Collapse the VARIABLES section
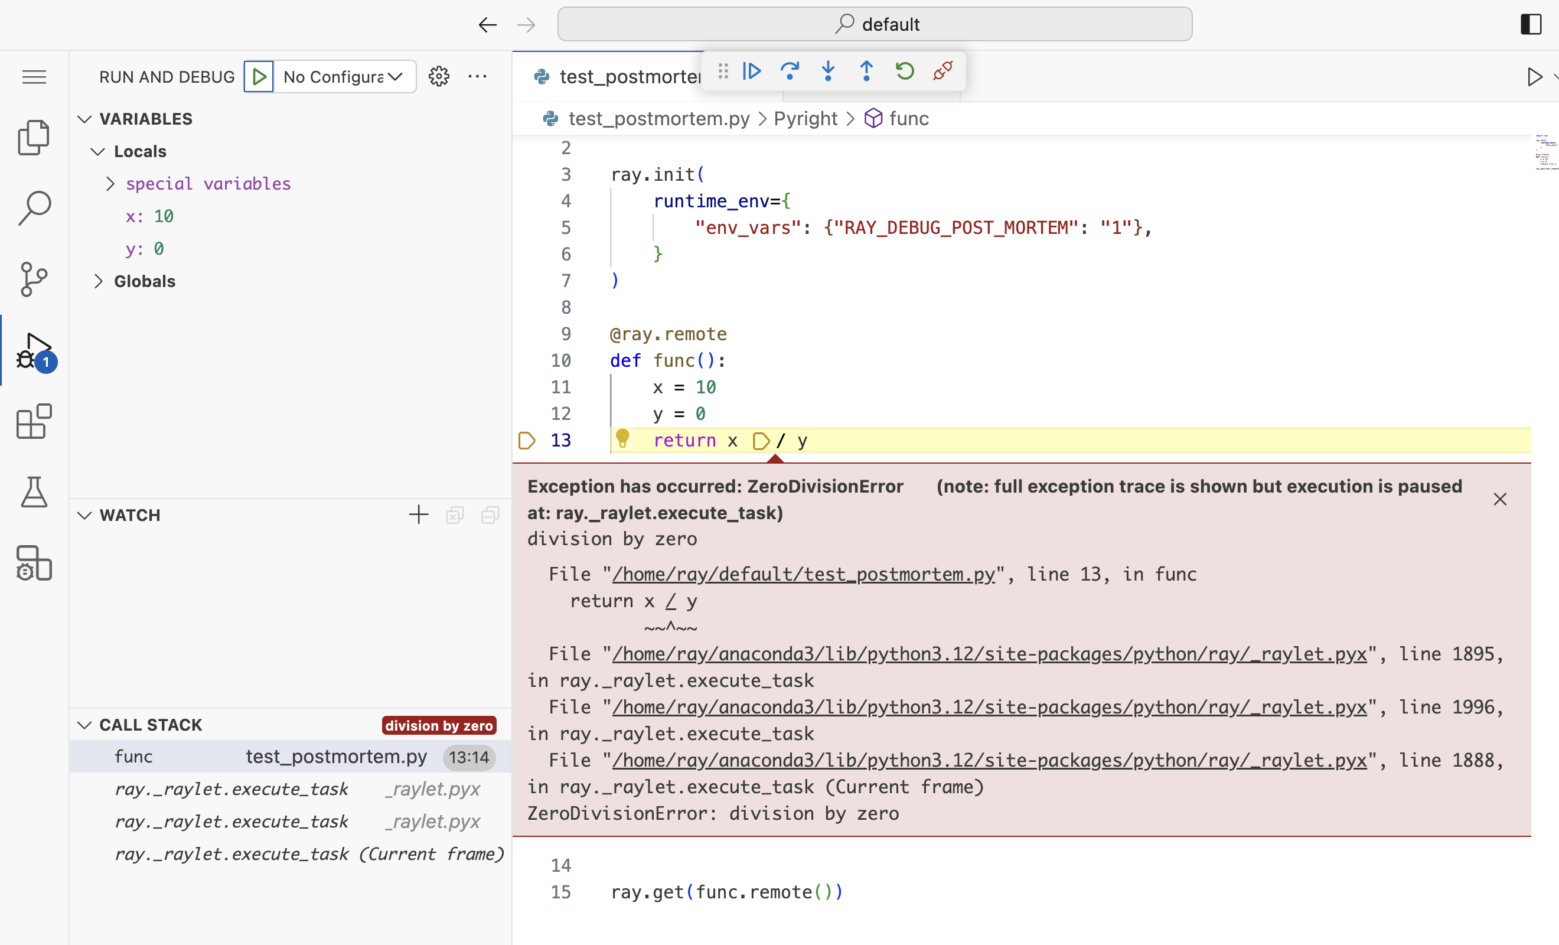 85,119
